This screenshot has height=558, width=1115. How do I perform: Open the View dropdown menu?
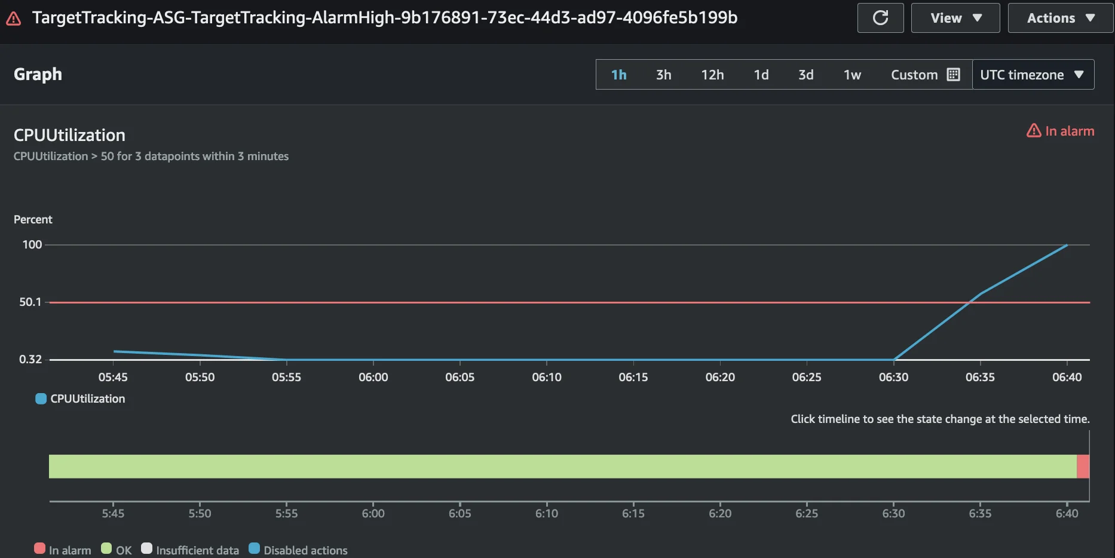click(x=955, y=18)
